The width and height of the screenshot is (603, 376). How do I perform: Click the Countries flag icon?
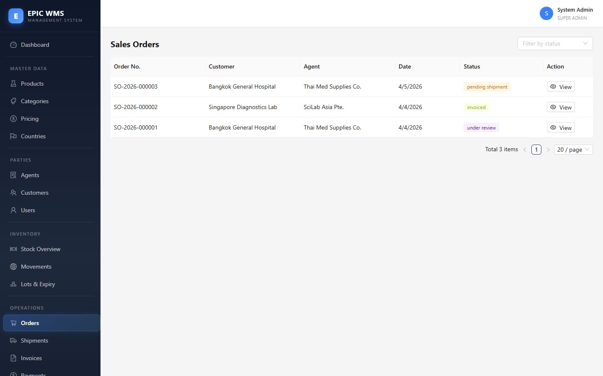[x=13, y=136]
